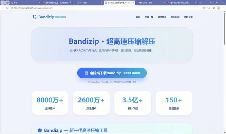
Task: Open the browser three-dot settings menu
Action: pyautogui.click(x=223, y=8)
